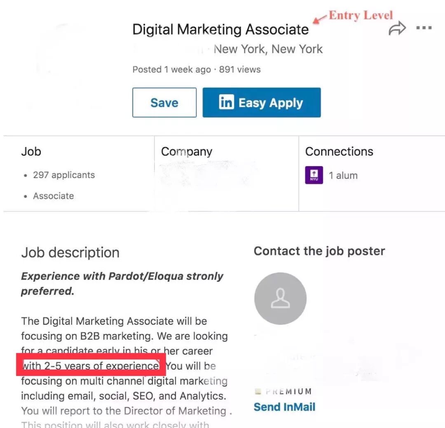Click the "Contact the job poster" heading

click(x=319, y=251)
